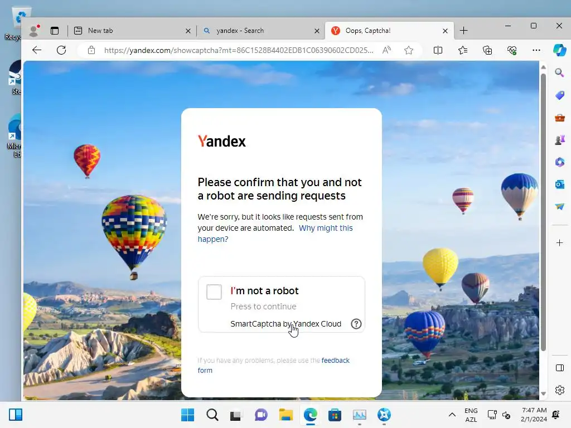Open Task View on the taskbar
571x428 pixels.
pyautogui.click(x=236, y=415)
